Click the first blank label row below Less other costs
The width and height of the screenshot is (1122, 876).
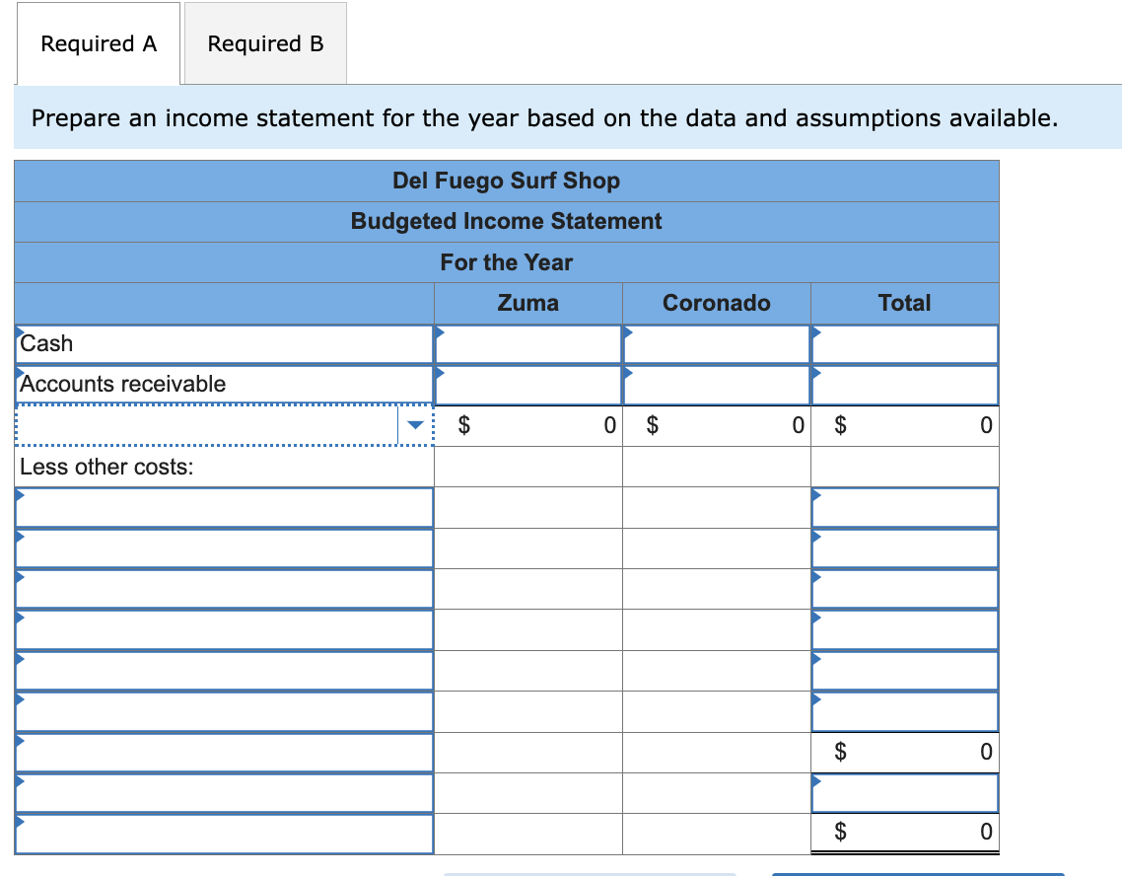tap(217, 507)
